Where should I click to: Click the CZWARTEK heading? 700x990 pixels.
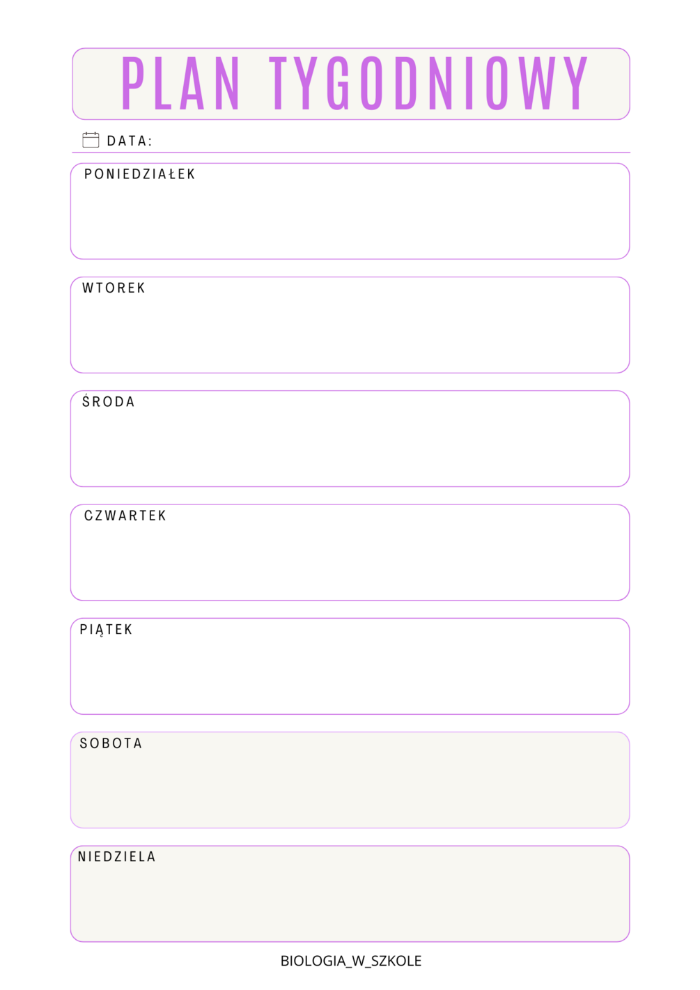pos(125,516)
